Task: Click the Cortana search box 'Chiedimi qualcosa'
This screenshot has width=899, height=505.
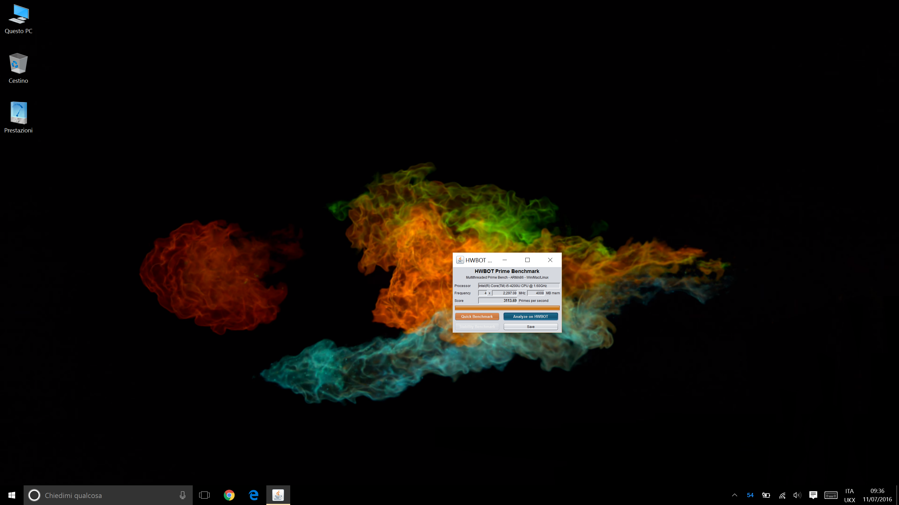Action: [x=108, y=495]
